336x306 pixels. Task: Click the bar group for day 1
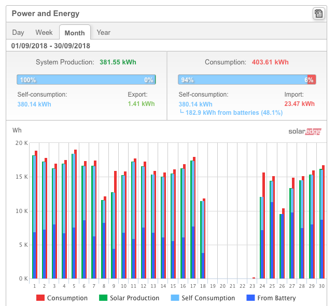click(35, 215)
